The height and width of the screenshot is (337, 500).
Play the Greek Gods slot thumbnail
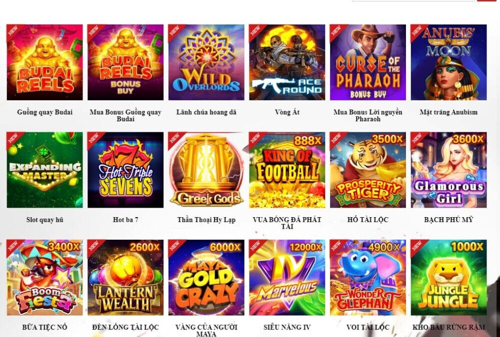[205, 170]
